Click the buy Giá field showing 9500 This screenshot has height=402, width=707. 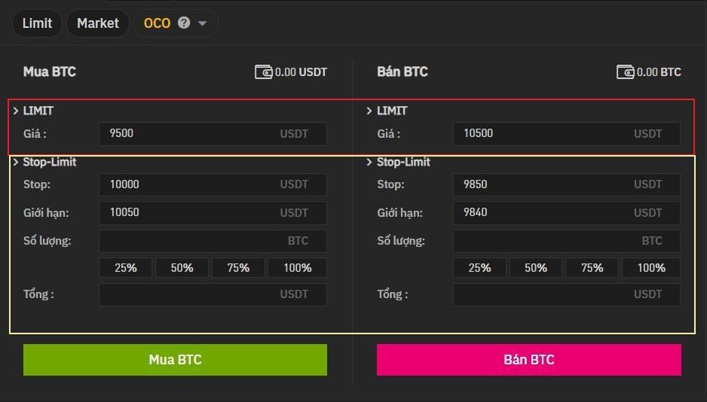click(213, 134)
